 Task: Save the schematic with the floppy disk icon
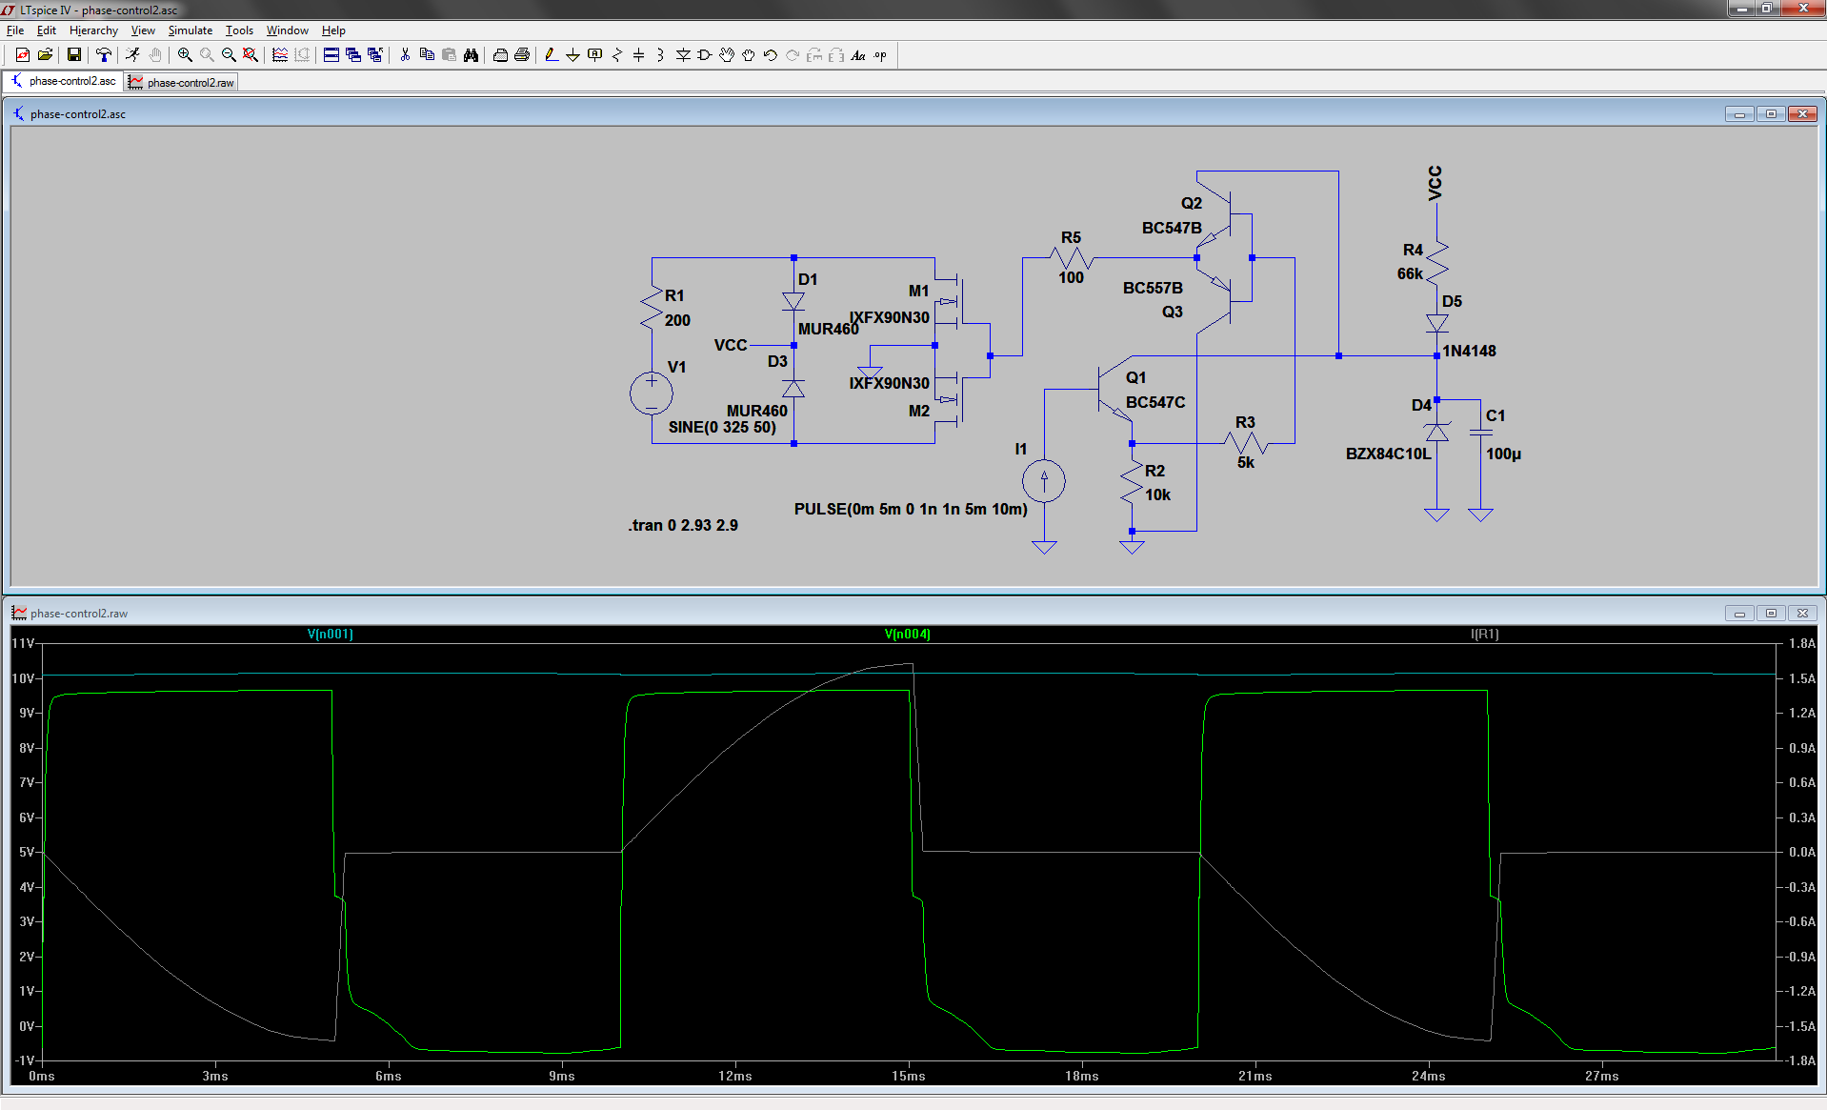pos(73,55)
